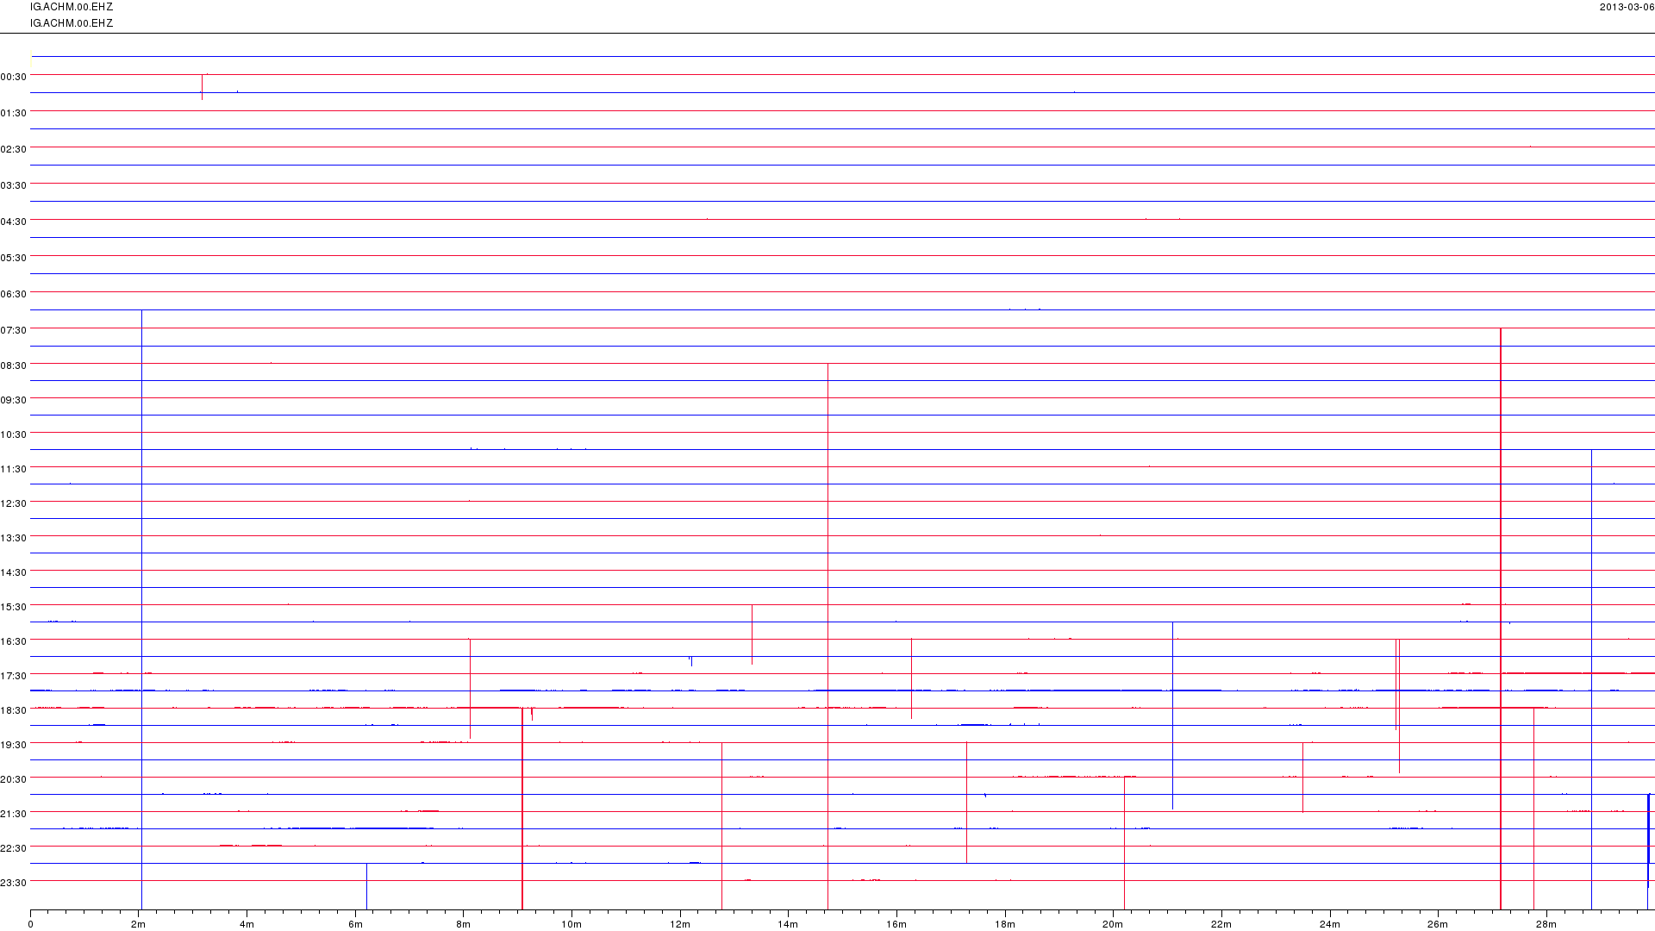
Task: Click the 24m axis tick label
Action: pos(1330,925)
